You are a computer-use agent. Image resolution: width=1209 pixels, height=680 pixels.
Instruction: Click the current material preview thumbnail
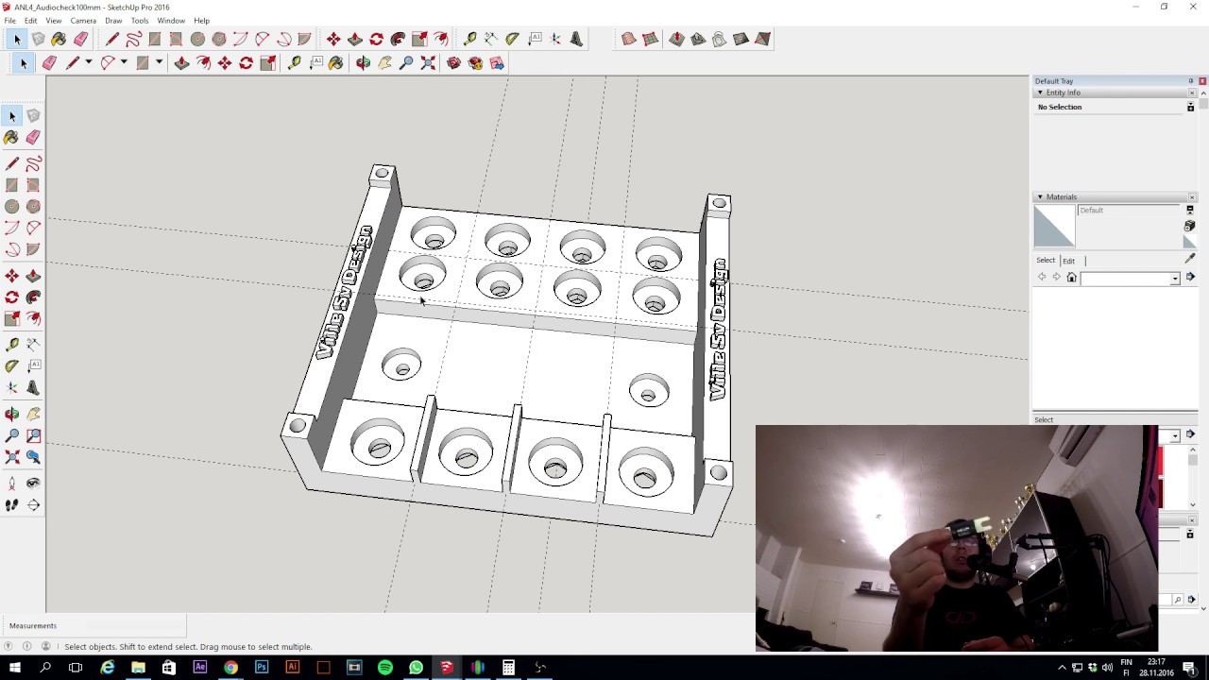pyautogui.click(x=1054, y=227)
